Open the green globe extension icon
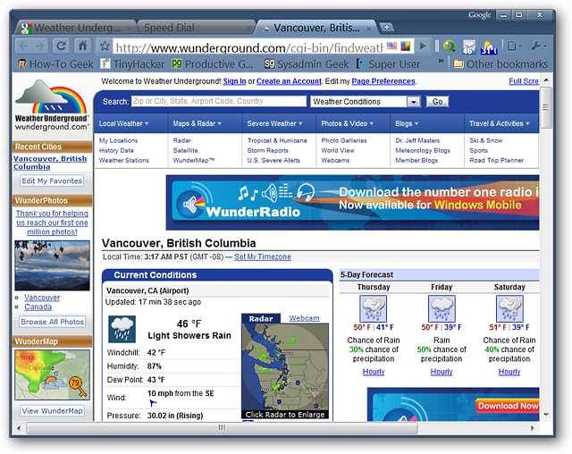 450,46
